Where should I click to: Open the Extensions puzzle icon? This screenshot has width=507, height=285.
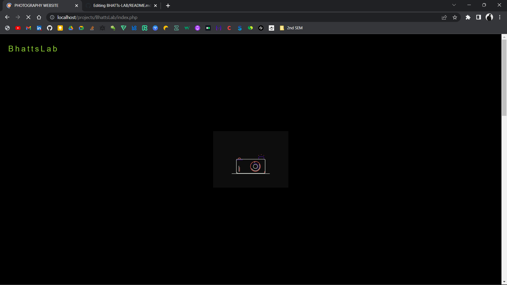pyautogui.click(x=468, y=17)
